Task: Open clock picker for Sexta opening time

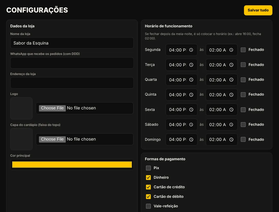Action: (191, 110)
